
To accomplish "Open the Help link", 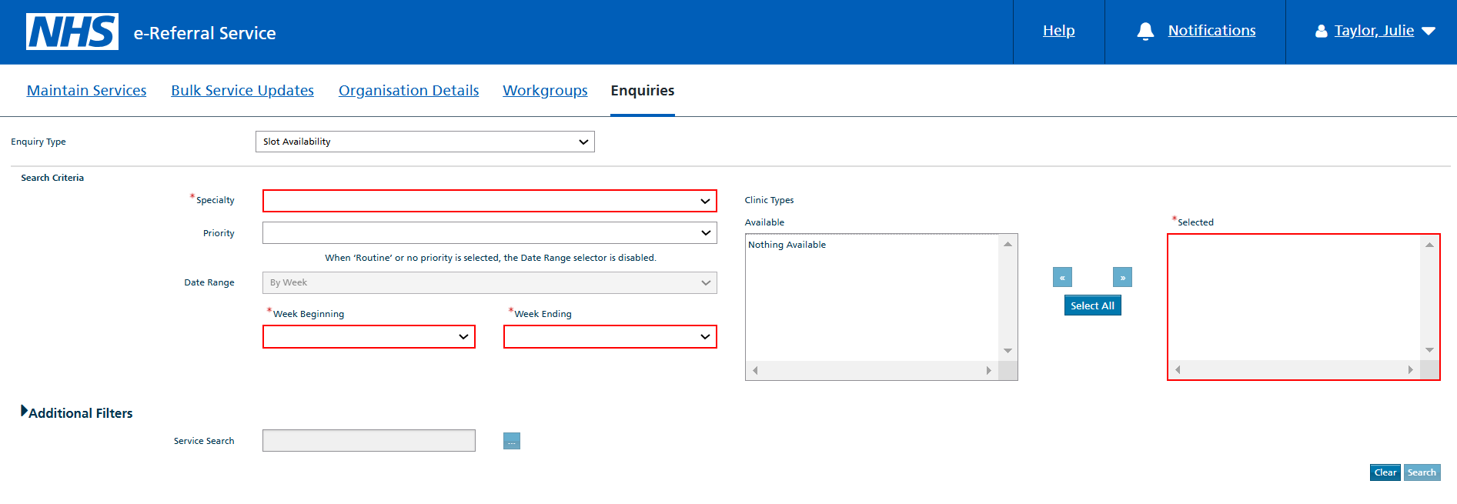I will pos(1058,31).
